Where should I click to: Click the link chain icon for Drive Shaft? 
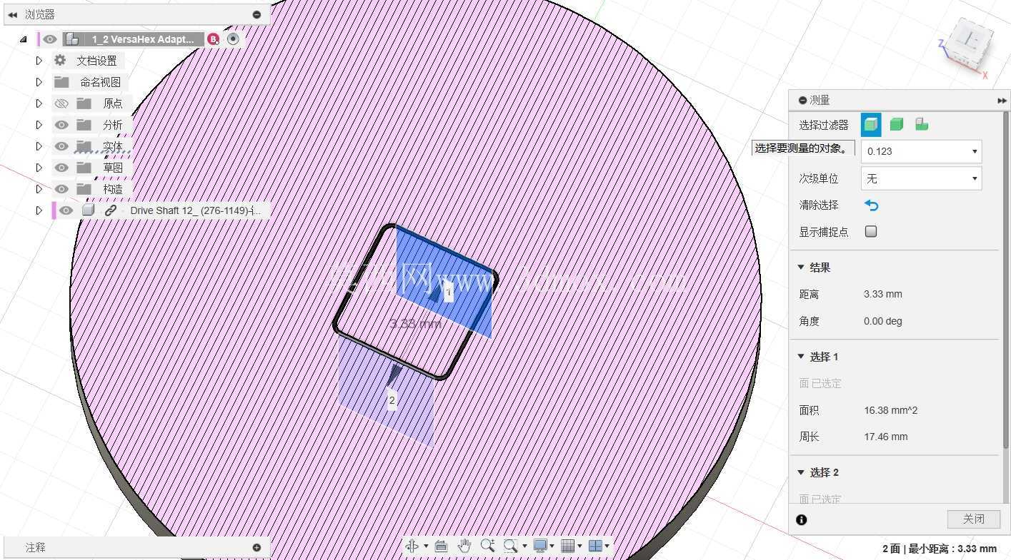pos(110,210)
